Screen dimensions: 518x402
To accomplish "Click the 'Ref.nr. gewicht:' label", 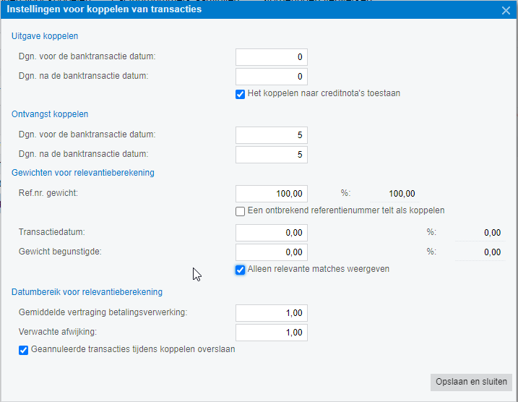I will 48,193.
